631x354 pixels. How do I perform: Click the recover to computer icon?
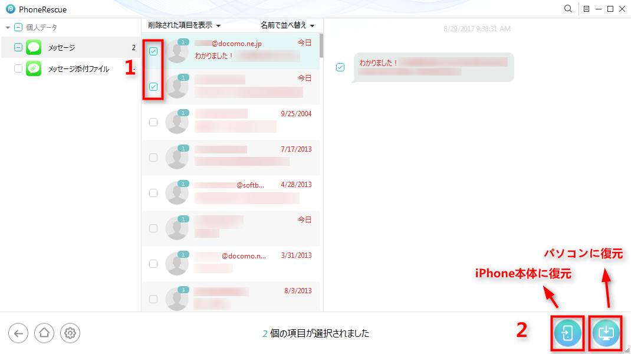[606, 333]
